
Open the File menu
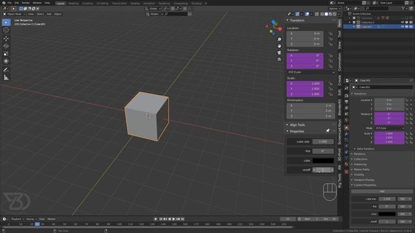click(9, 3)
